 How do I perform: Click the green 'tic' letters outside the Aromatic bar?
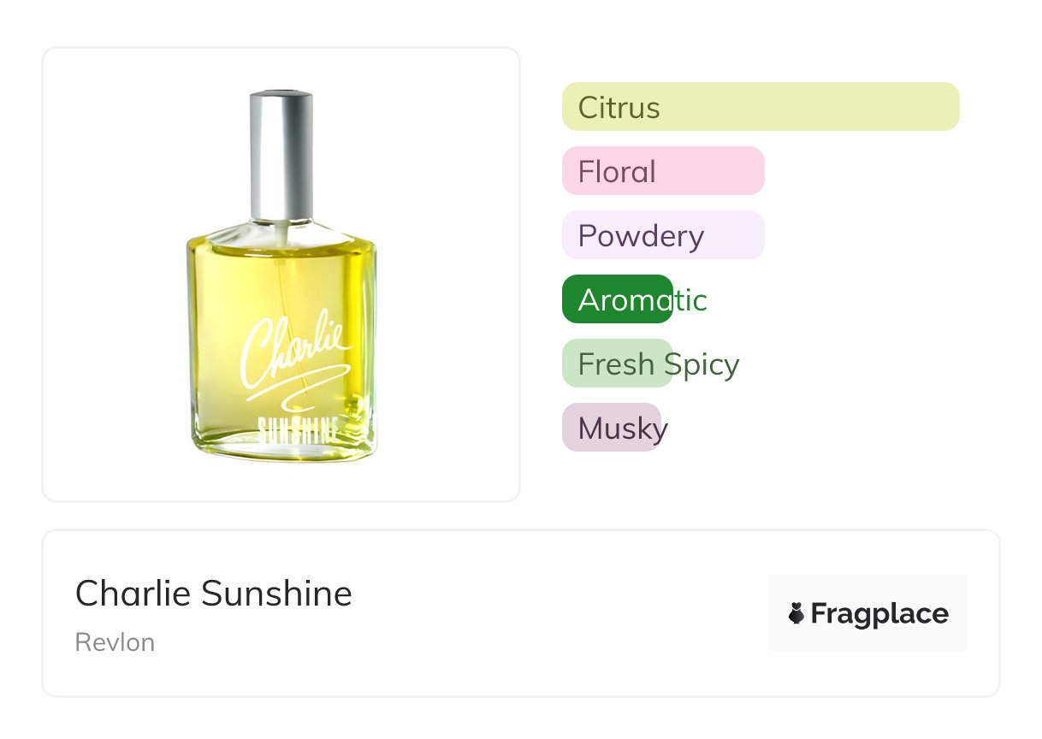pos(691,300)
